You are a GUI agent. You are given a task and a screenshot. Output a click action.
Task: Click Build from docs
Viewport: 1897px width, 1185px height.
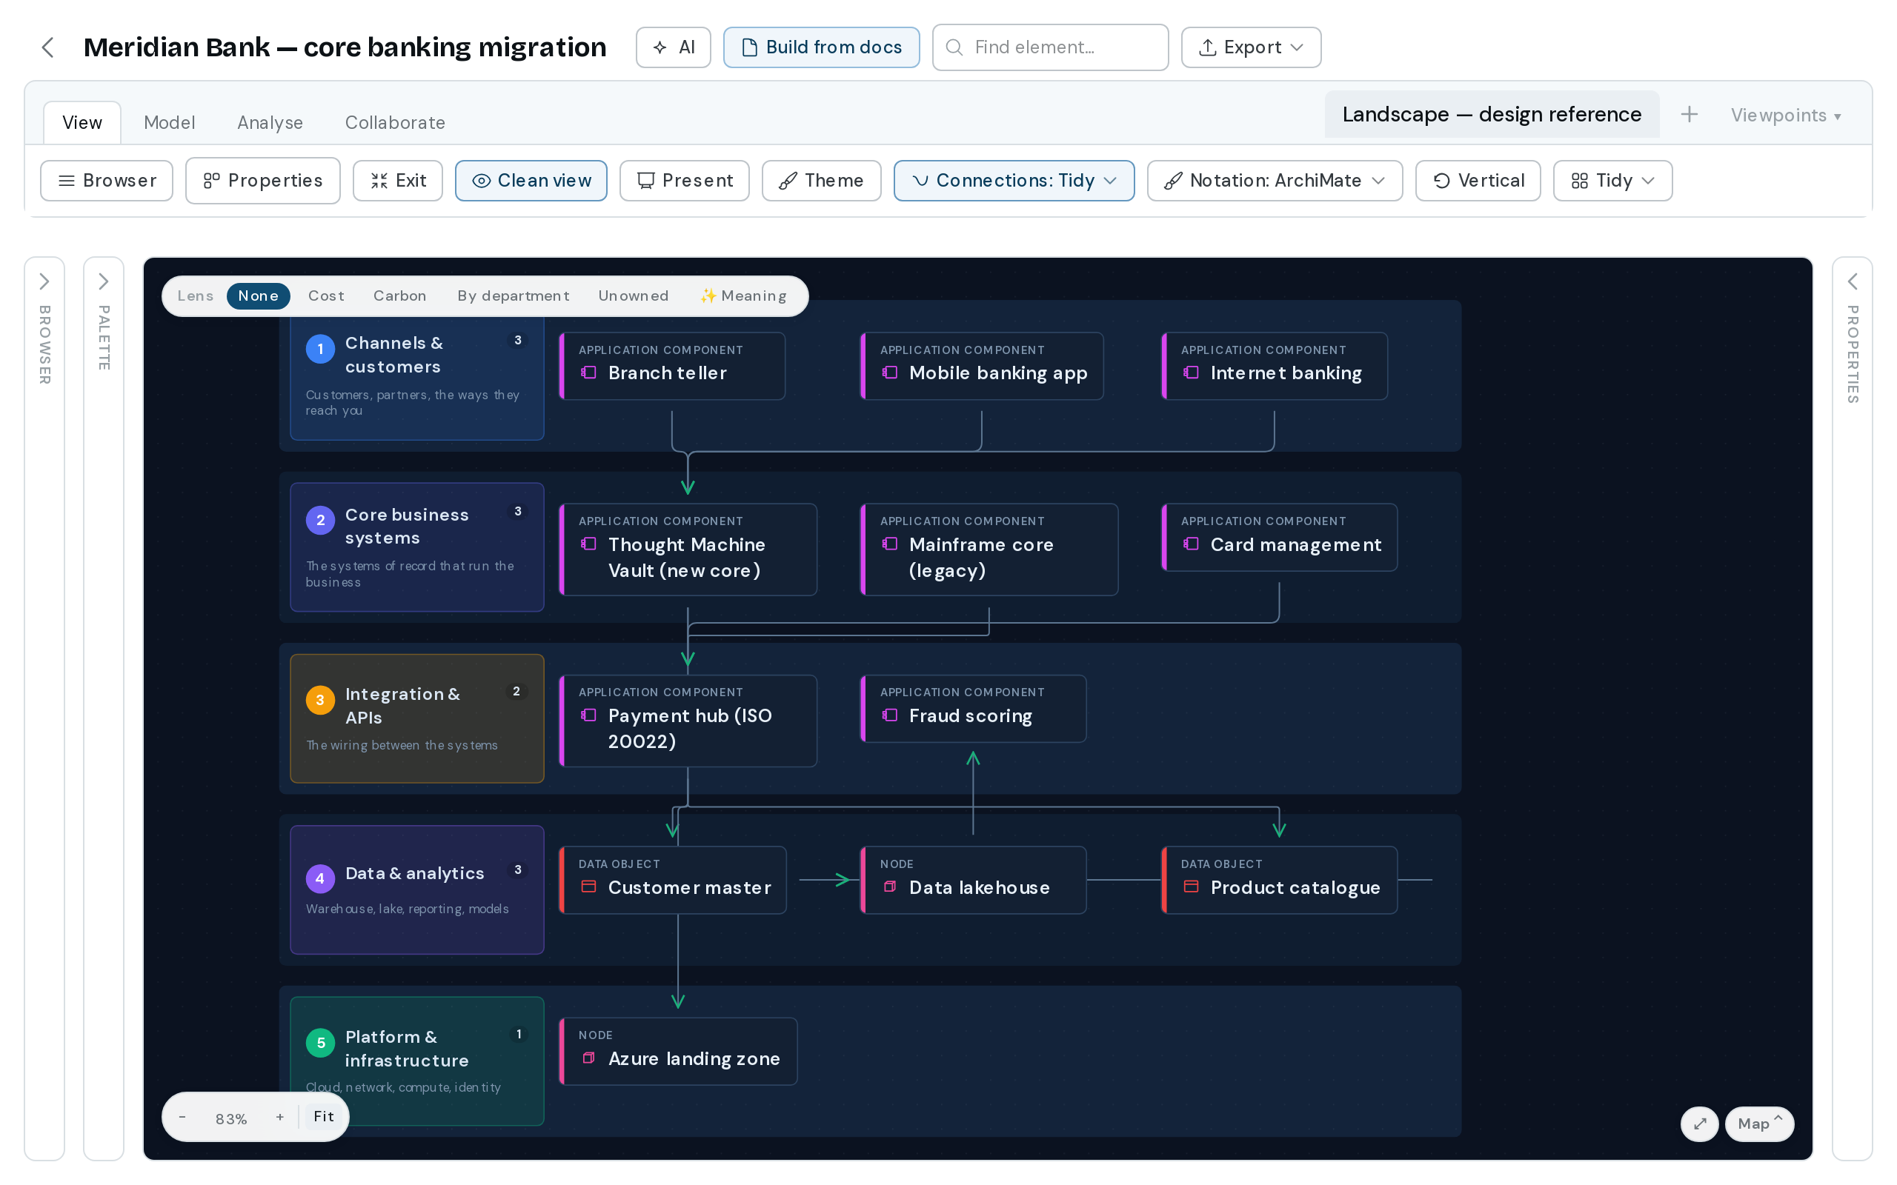point(821,47)
